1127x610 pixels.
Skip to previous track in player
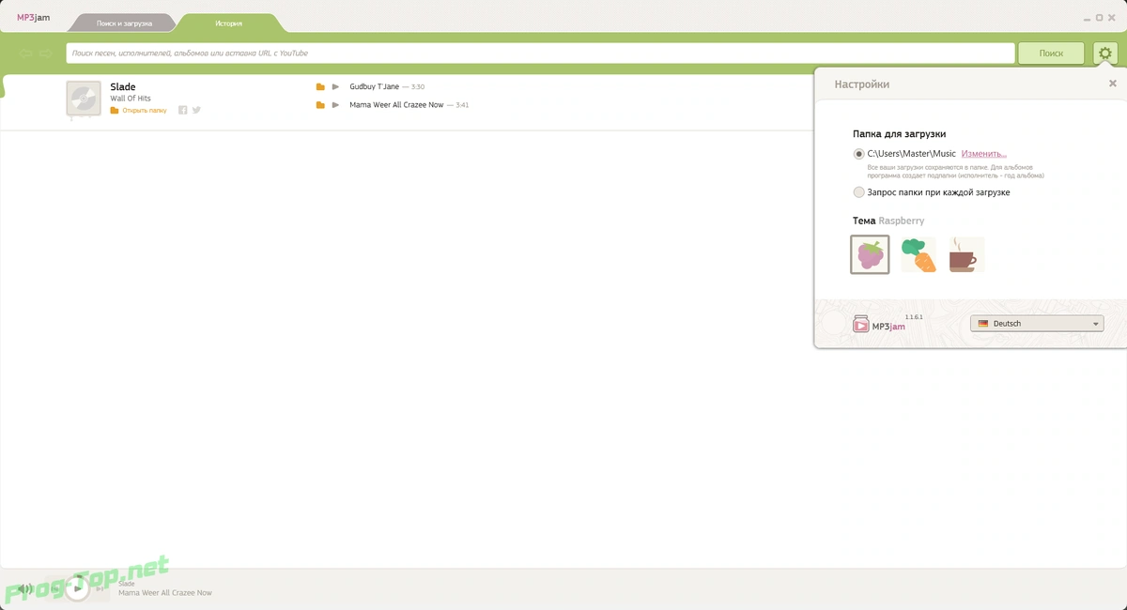point(55,588)
